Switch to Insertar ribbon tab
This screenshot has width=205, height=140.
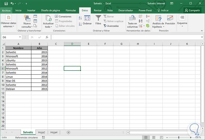(31, 10)
